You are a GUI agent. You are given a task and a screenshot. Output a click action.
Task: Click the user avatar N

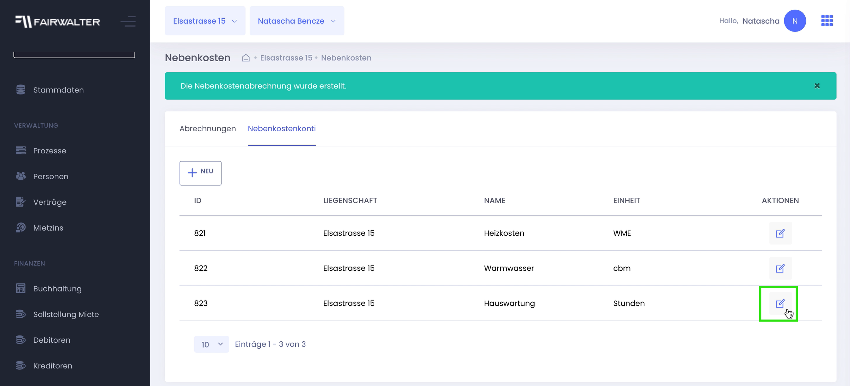(x=795, y=21)
